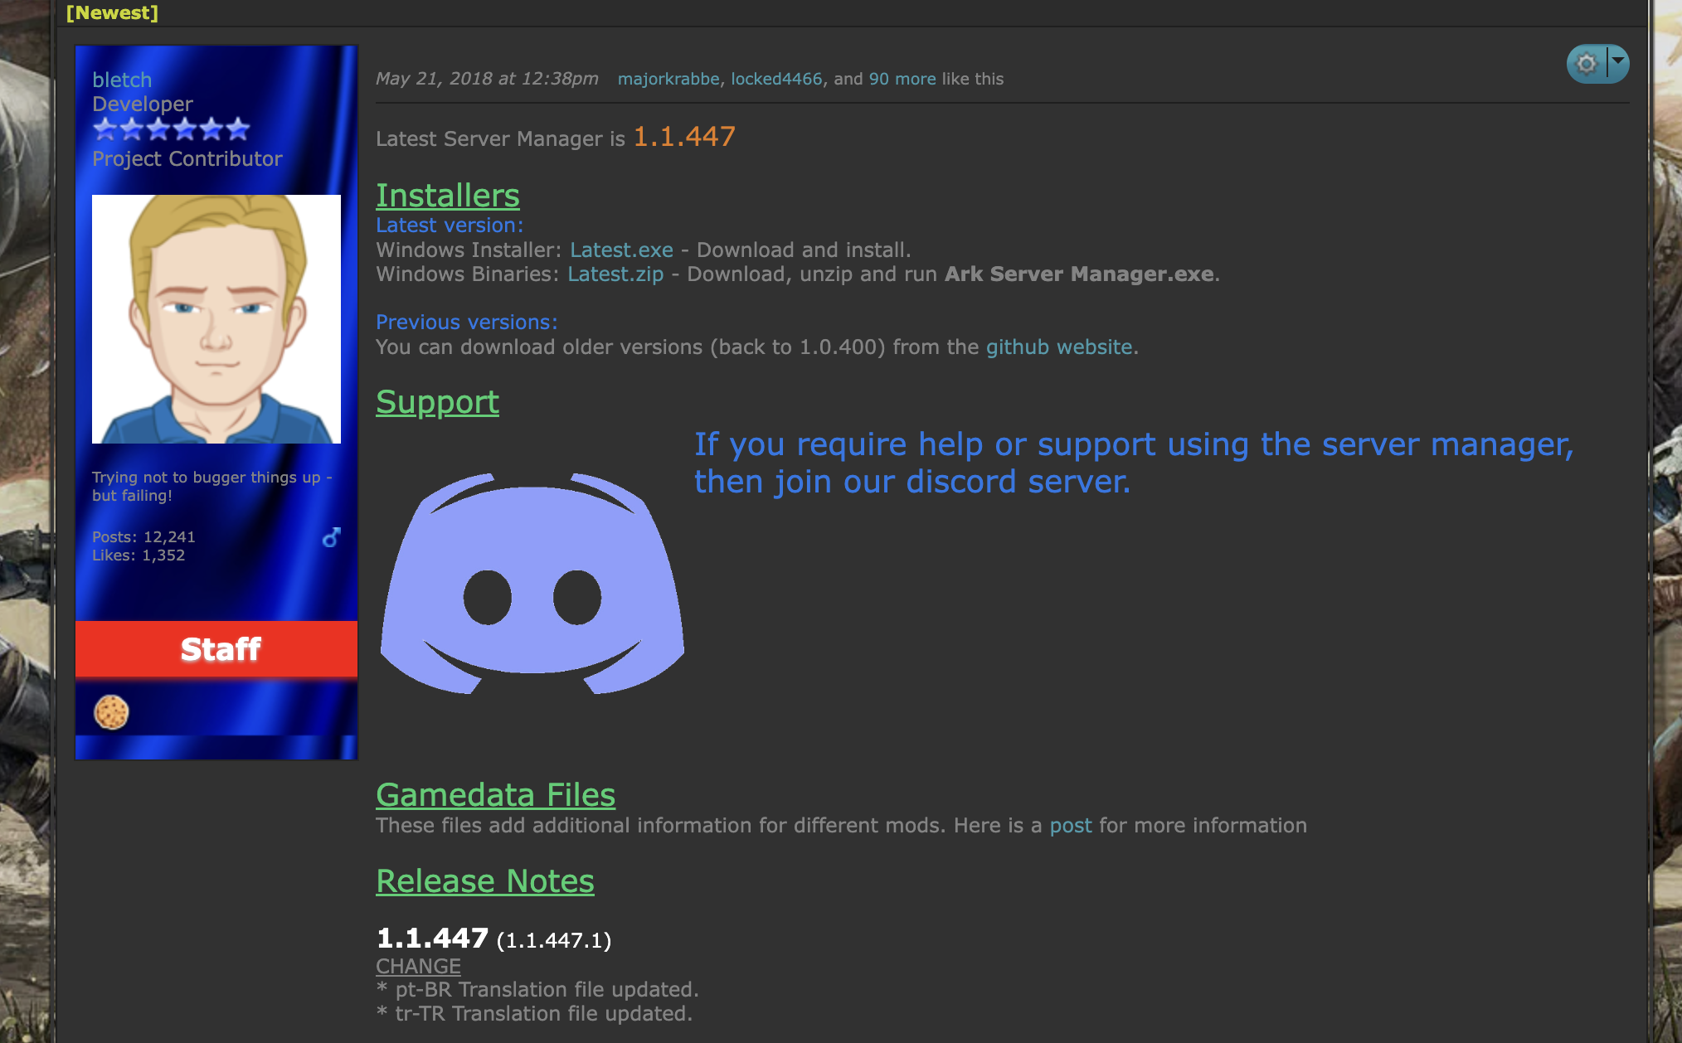Click the post timestamp May 21, 2018
1682x1043 pixels.
(x=487, y=79)
